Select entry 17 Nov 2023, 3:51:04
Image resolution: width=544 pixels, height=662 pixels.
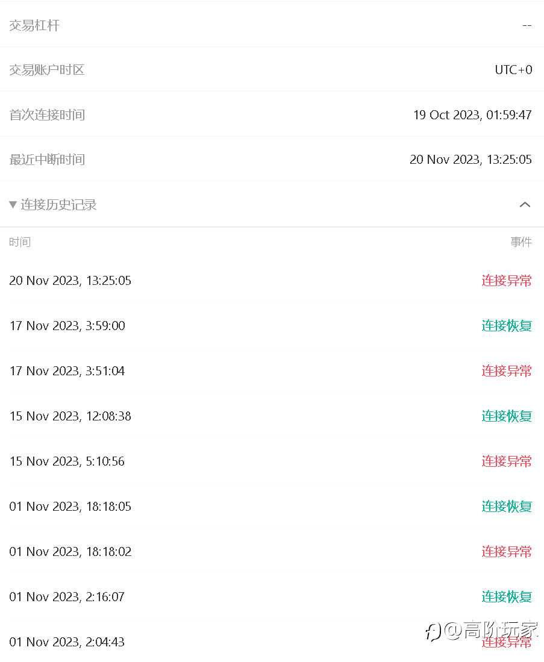point(67,370)
